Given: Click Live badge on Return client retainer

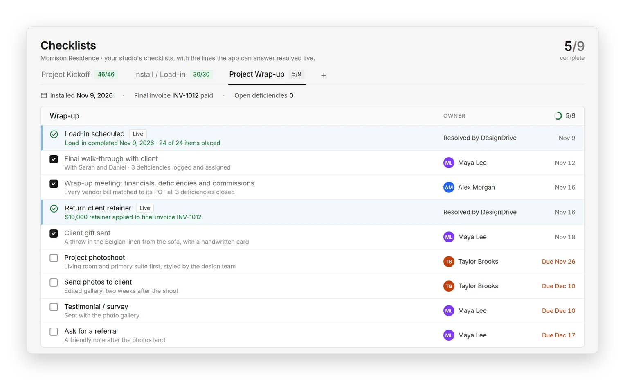Looking at the screenshot, I should coord(145,208).
